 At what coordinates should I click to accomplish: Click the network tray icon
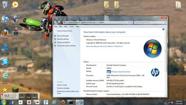coord(169,102)
